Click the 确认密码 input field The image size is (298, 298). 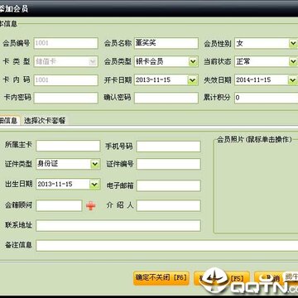coord(166,98)
